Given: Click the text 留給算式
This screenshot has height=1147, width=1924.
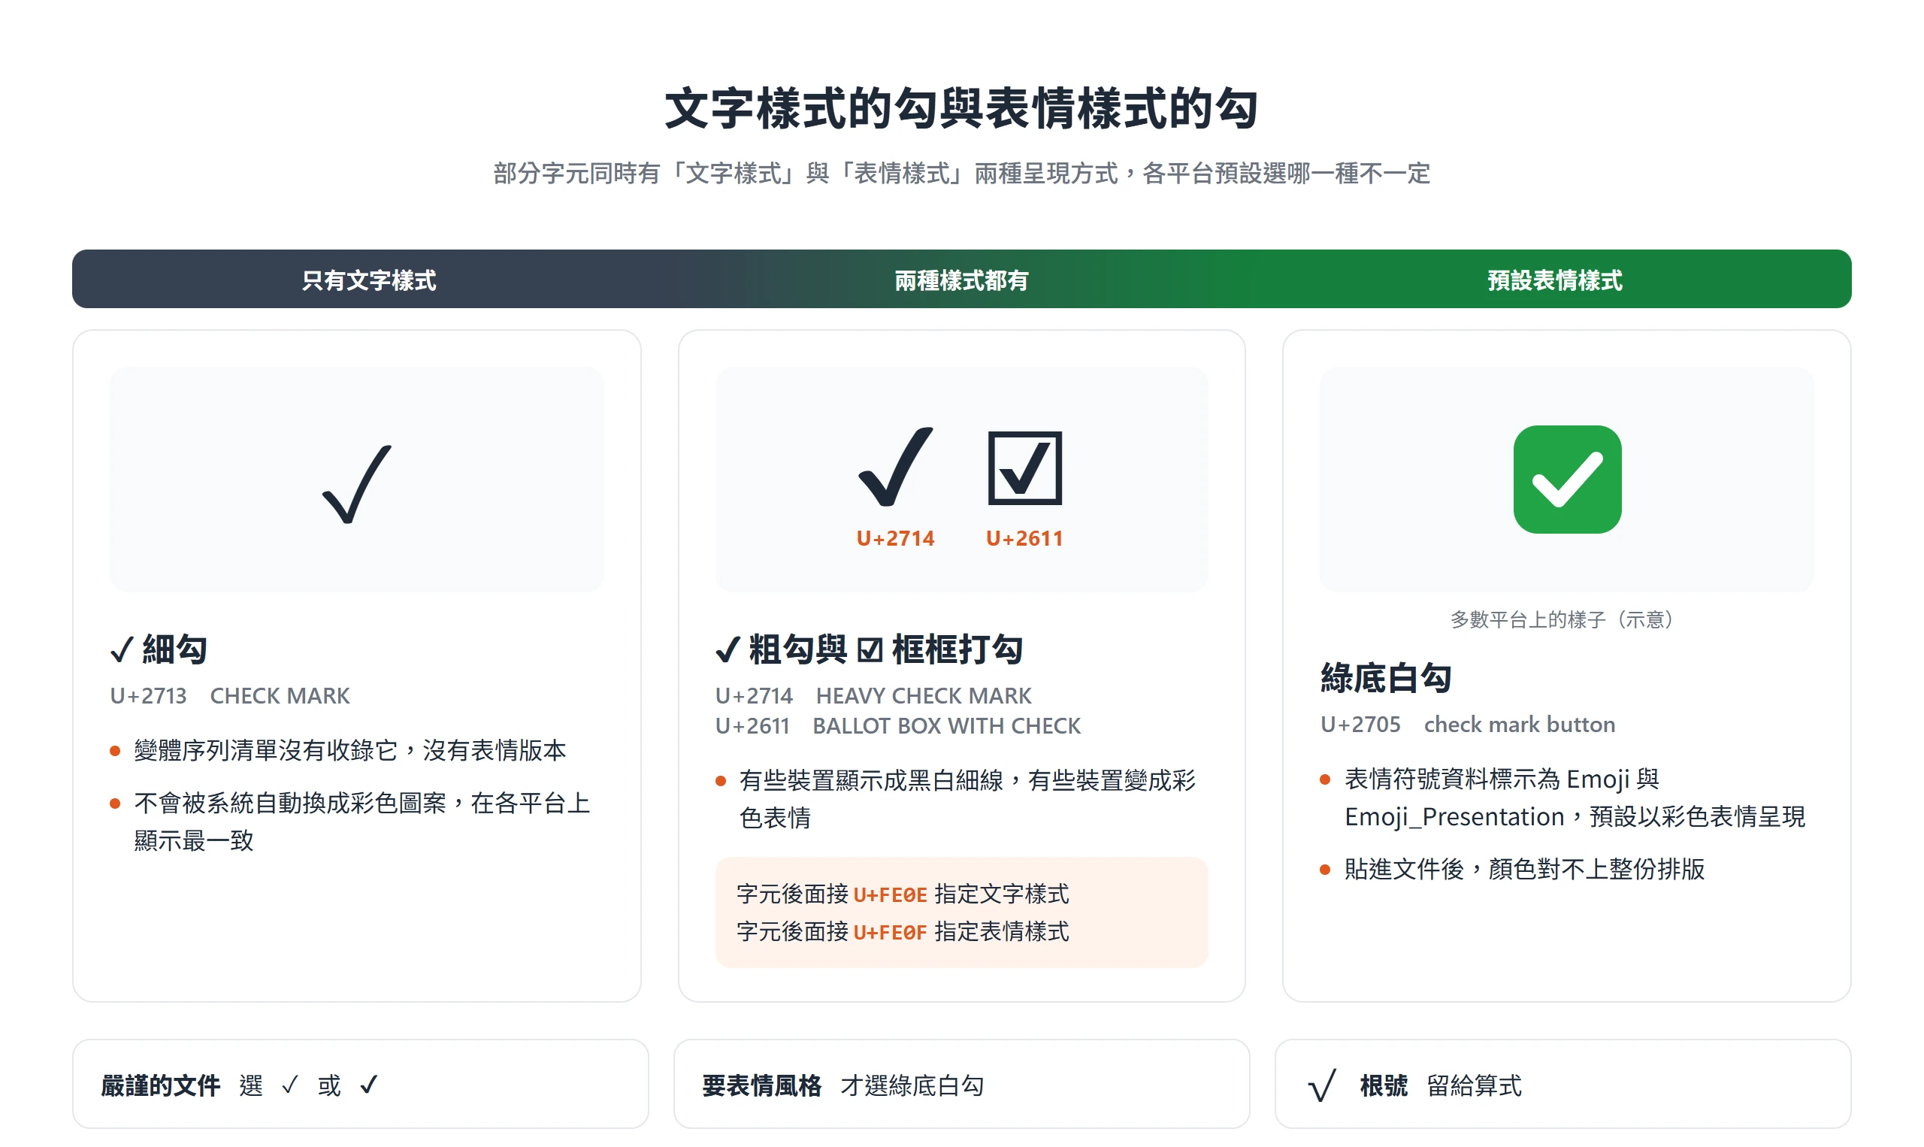Looking at the screenshot, I should (1475, 1085).
